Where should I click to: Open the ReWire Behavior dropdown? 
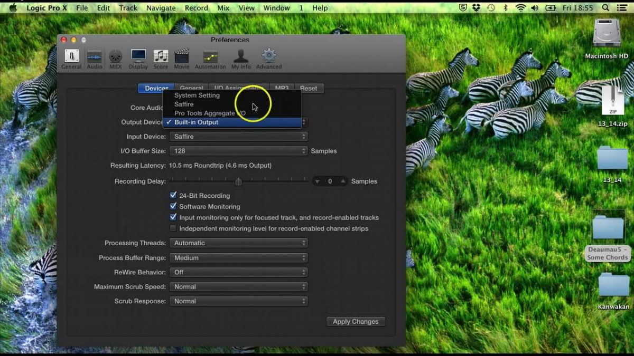coord(238,272)
